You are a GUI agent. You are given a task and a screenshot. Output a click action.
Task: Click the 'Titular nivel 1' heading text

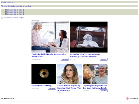click(7, 2)
